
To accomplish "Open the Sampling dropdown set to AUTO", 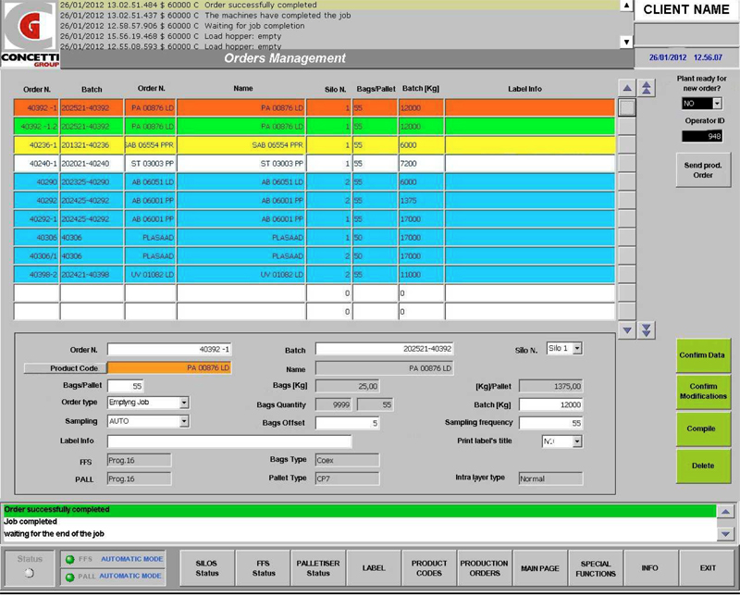I will click(x=184, y=421).
